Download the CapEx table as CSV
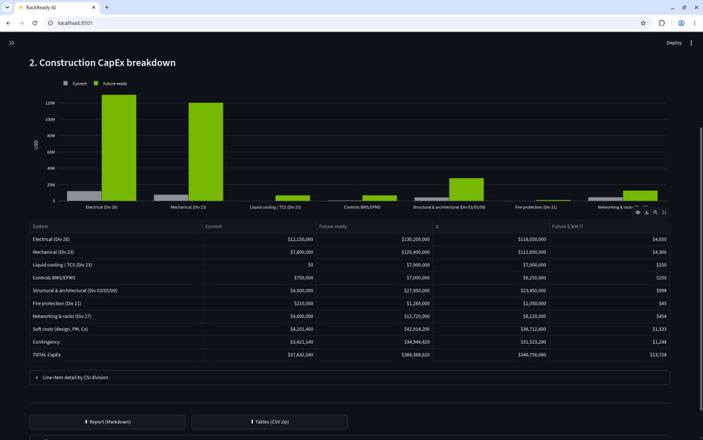The height and width of the screenshot is (440, 703). pyautogui.click(x=646, y=212)
